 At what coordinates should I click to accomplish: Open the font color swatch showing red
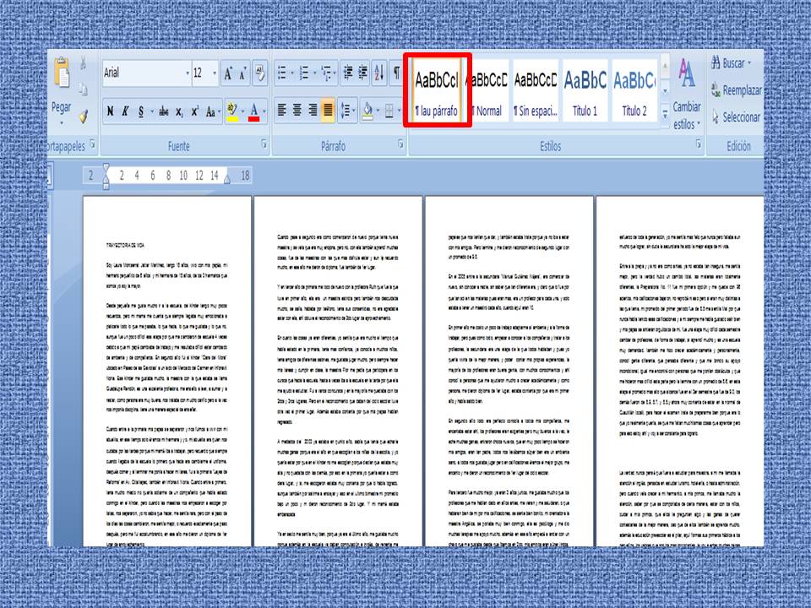point(255,111)
